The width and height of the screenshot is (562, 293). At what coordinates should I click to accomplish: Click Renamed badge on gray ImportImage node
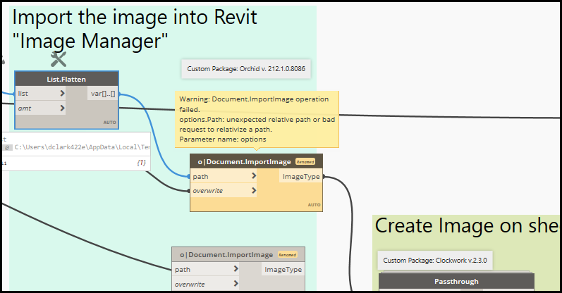(x=288, y=255)
